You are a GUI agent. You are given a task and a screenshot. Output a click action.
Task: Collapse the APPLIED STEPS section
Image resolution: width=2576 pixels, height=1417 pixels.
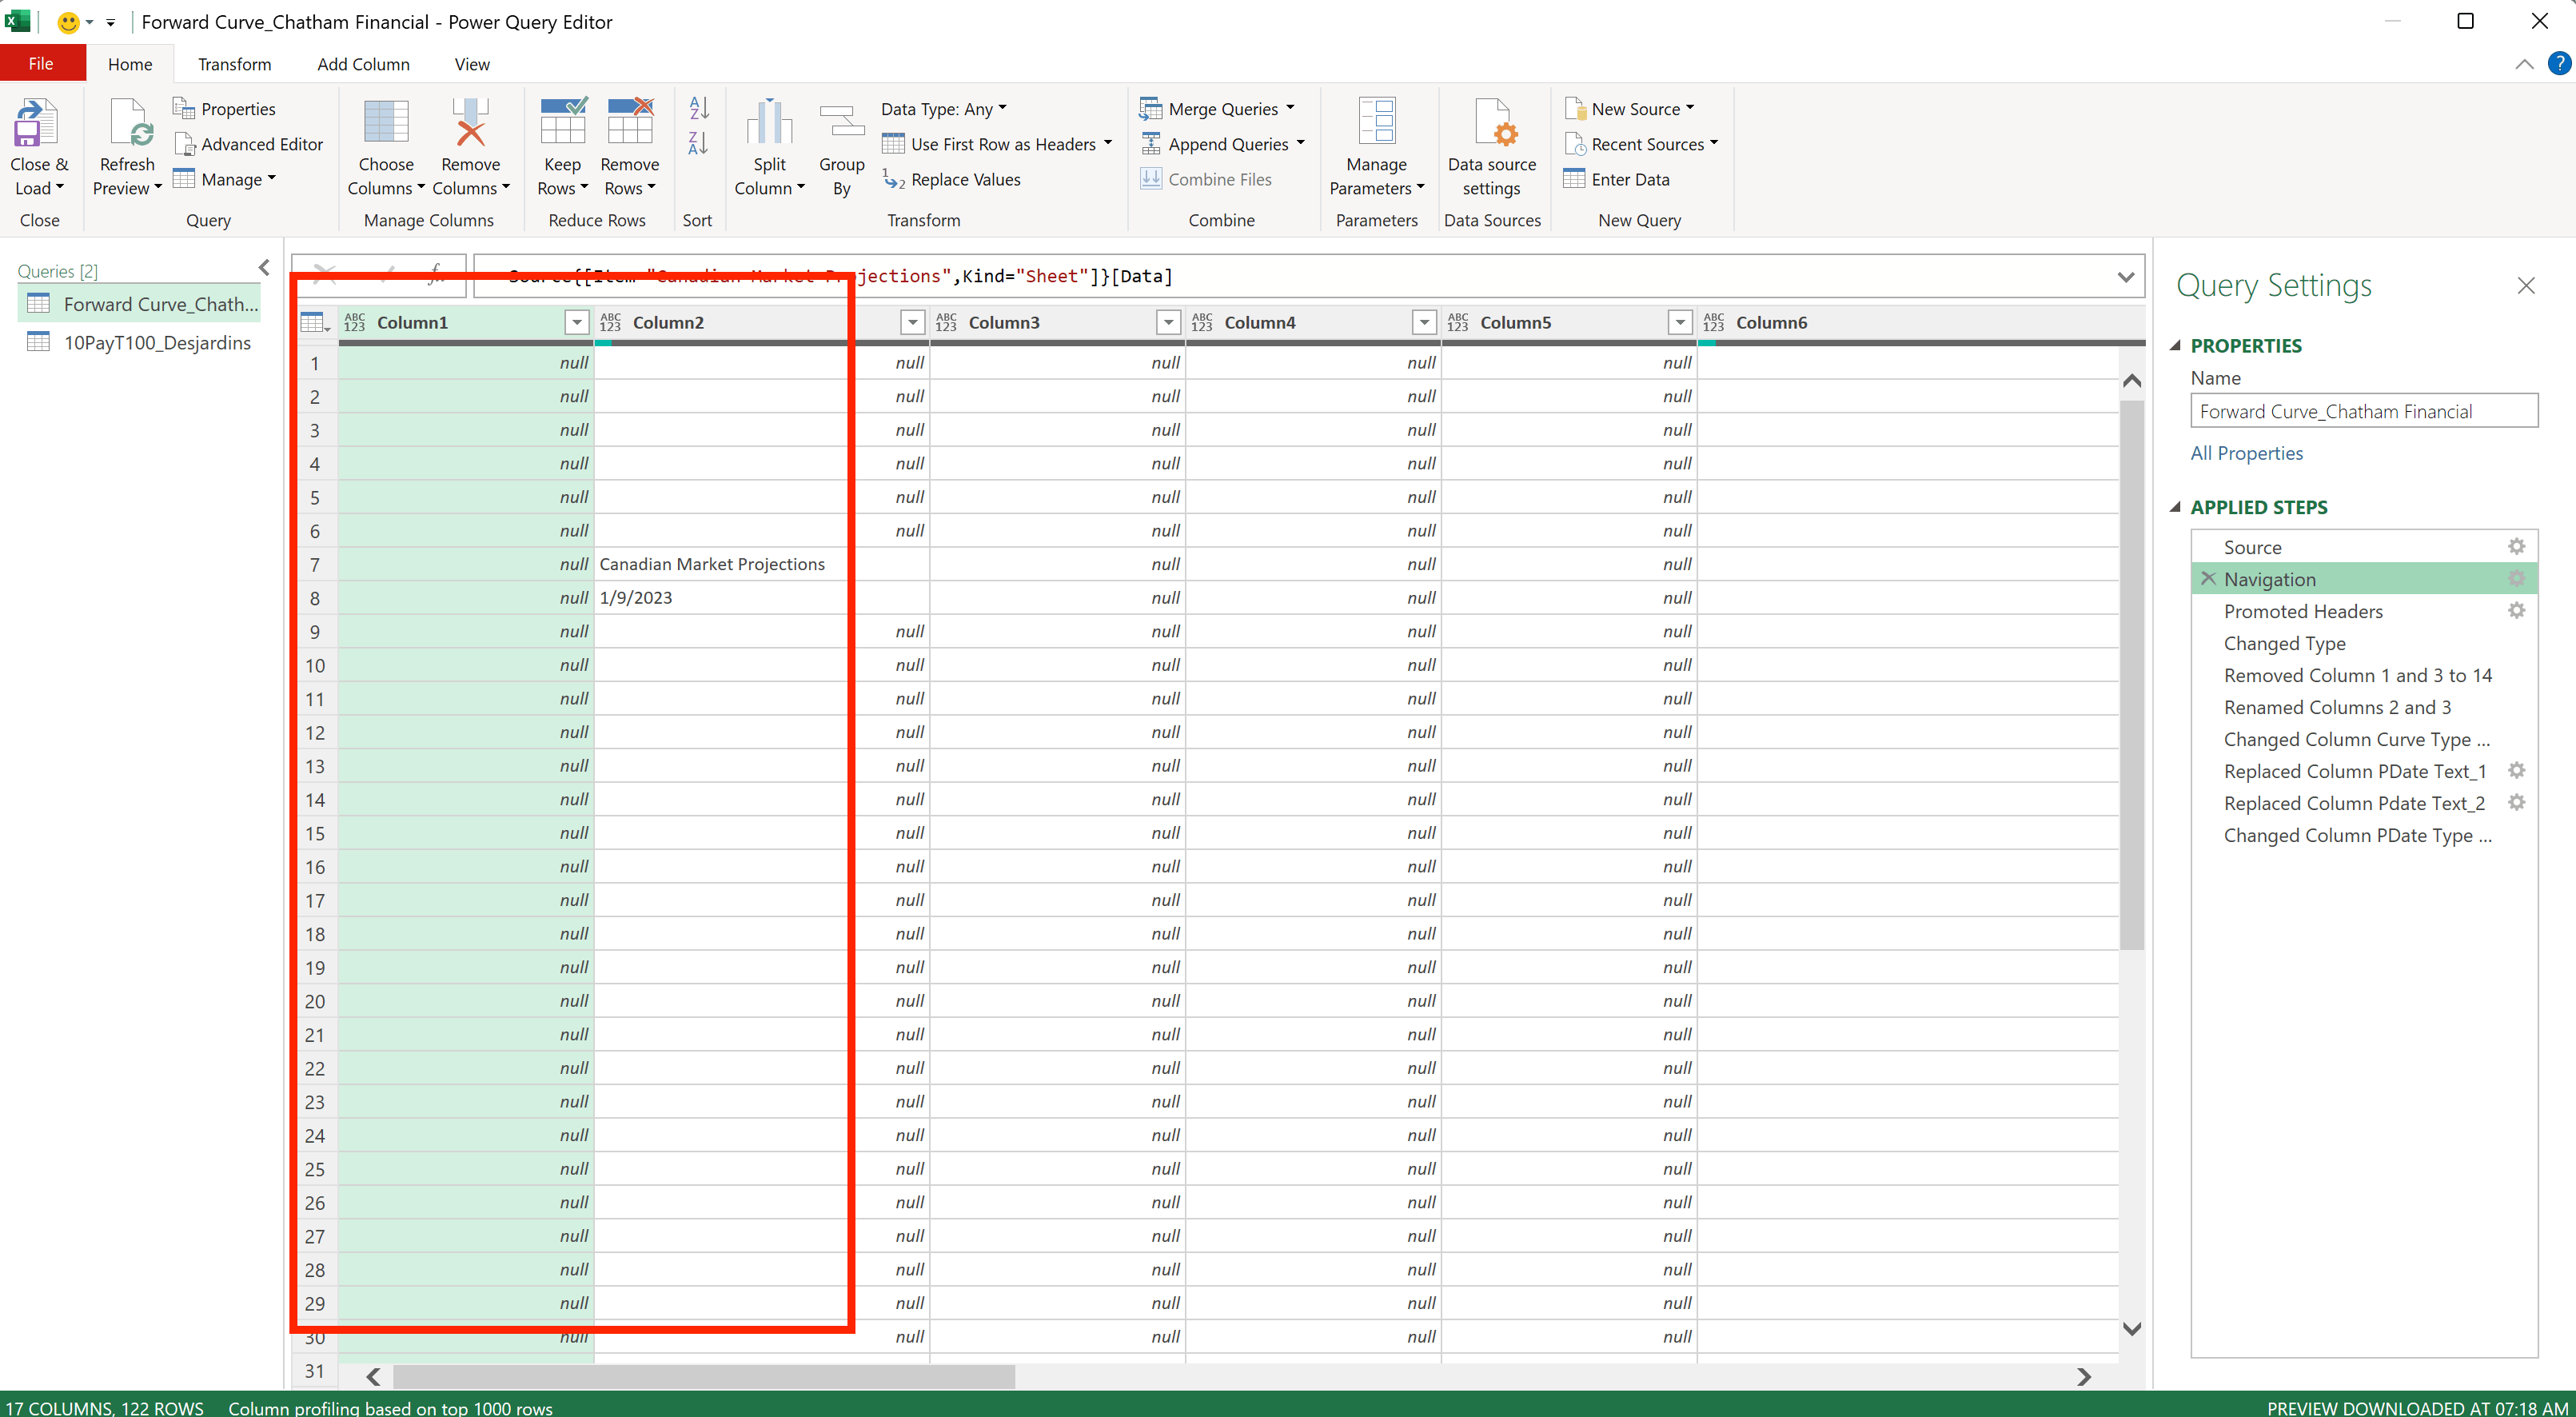coord(2175,507)
